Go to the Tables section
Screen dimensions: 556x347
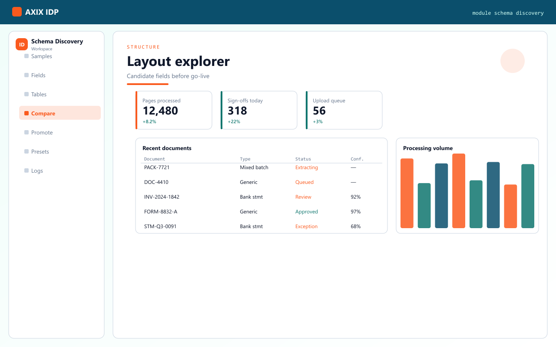[x=60, y=95]
